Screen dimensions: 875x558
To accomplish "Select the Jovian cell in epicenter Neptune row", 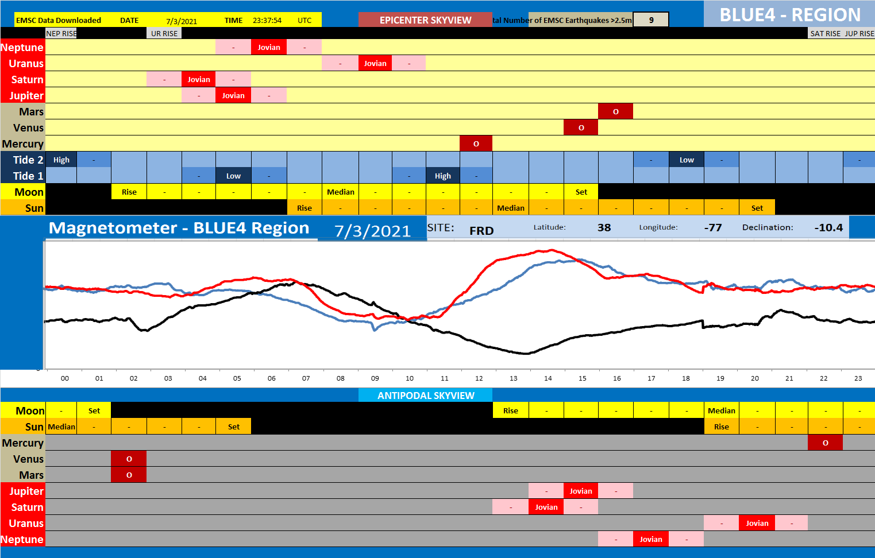I will (x=269, y=47).
